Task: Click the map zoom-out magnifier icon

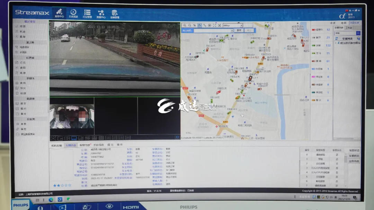Action: tap(189, 25)
